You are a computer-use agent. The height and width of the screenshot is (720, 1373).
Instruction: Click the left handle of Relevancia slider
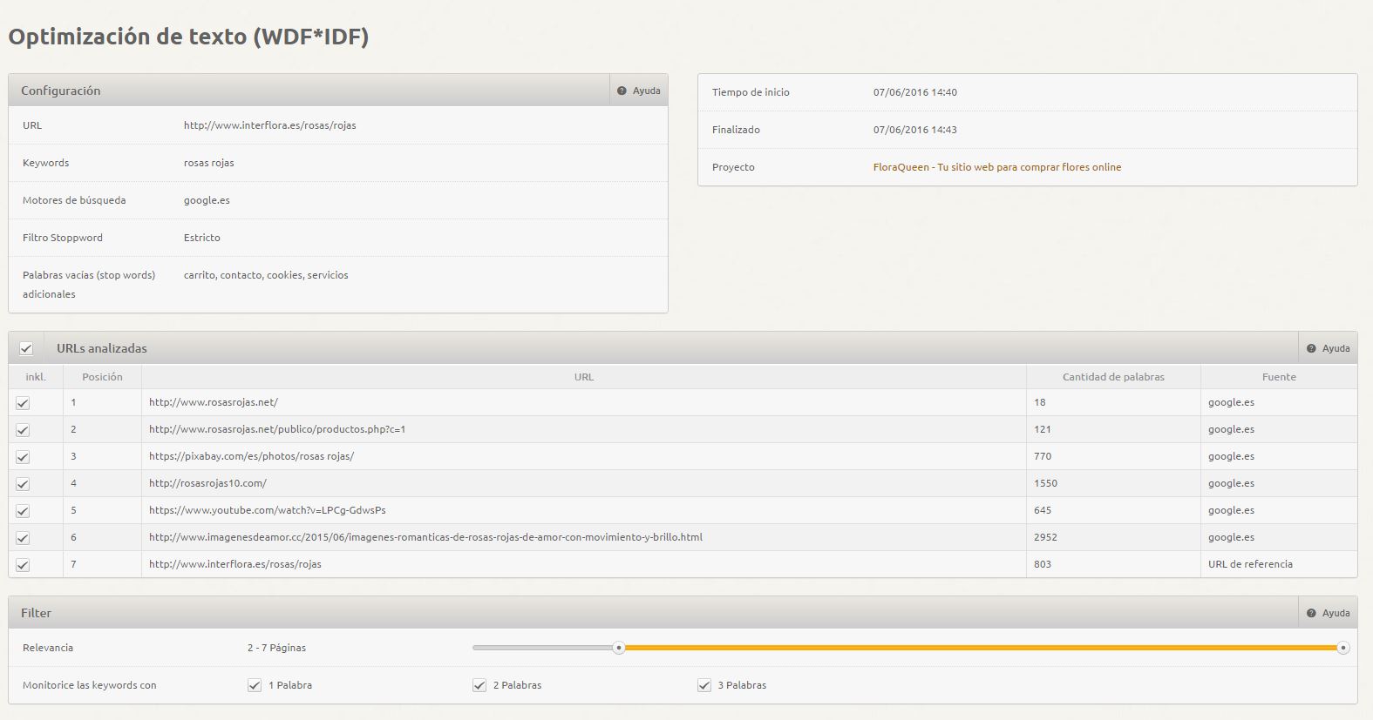[x=619, y=648]
